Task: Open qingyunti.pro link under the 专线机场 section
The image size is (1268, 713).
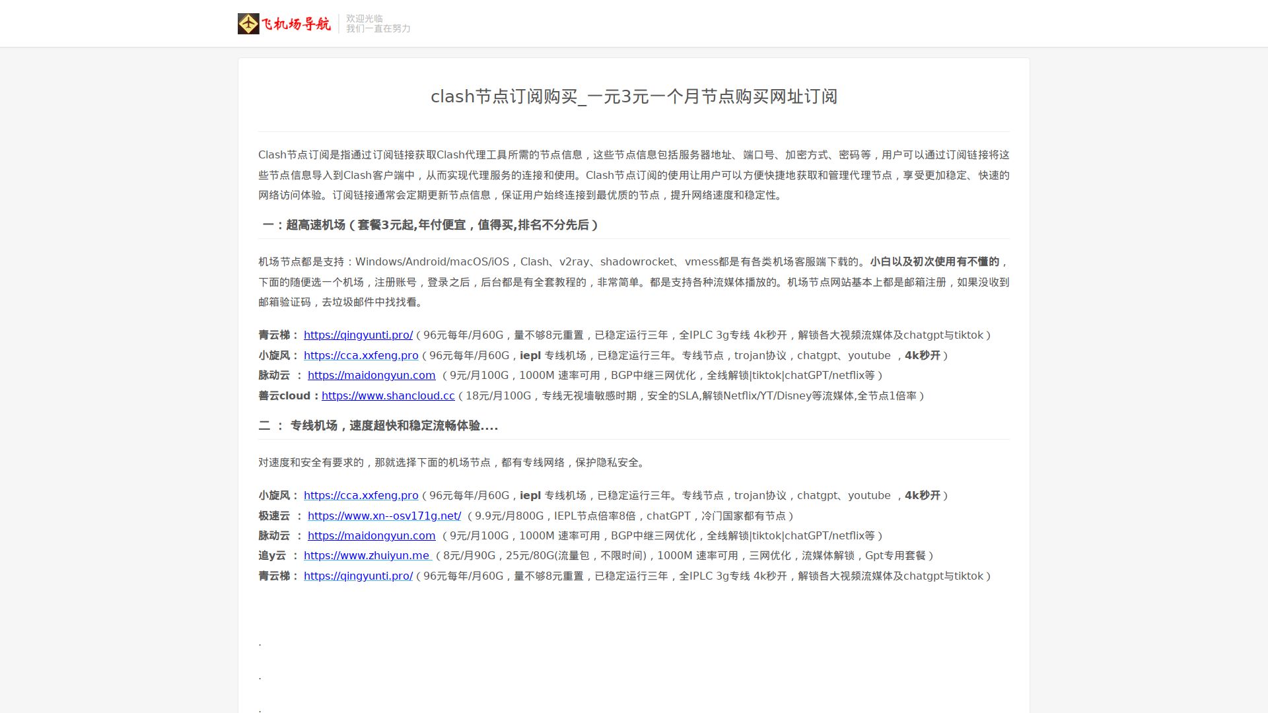Action: [x=358, y=576]
